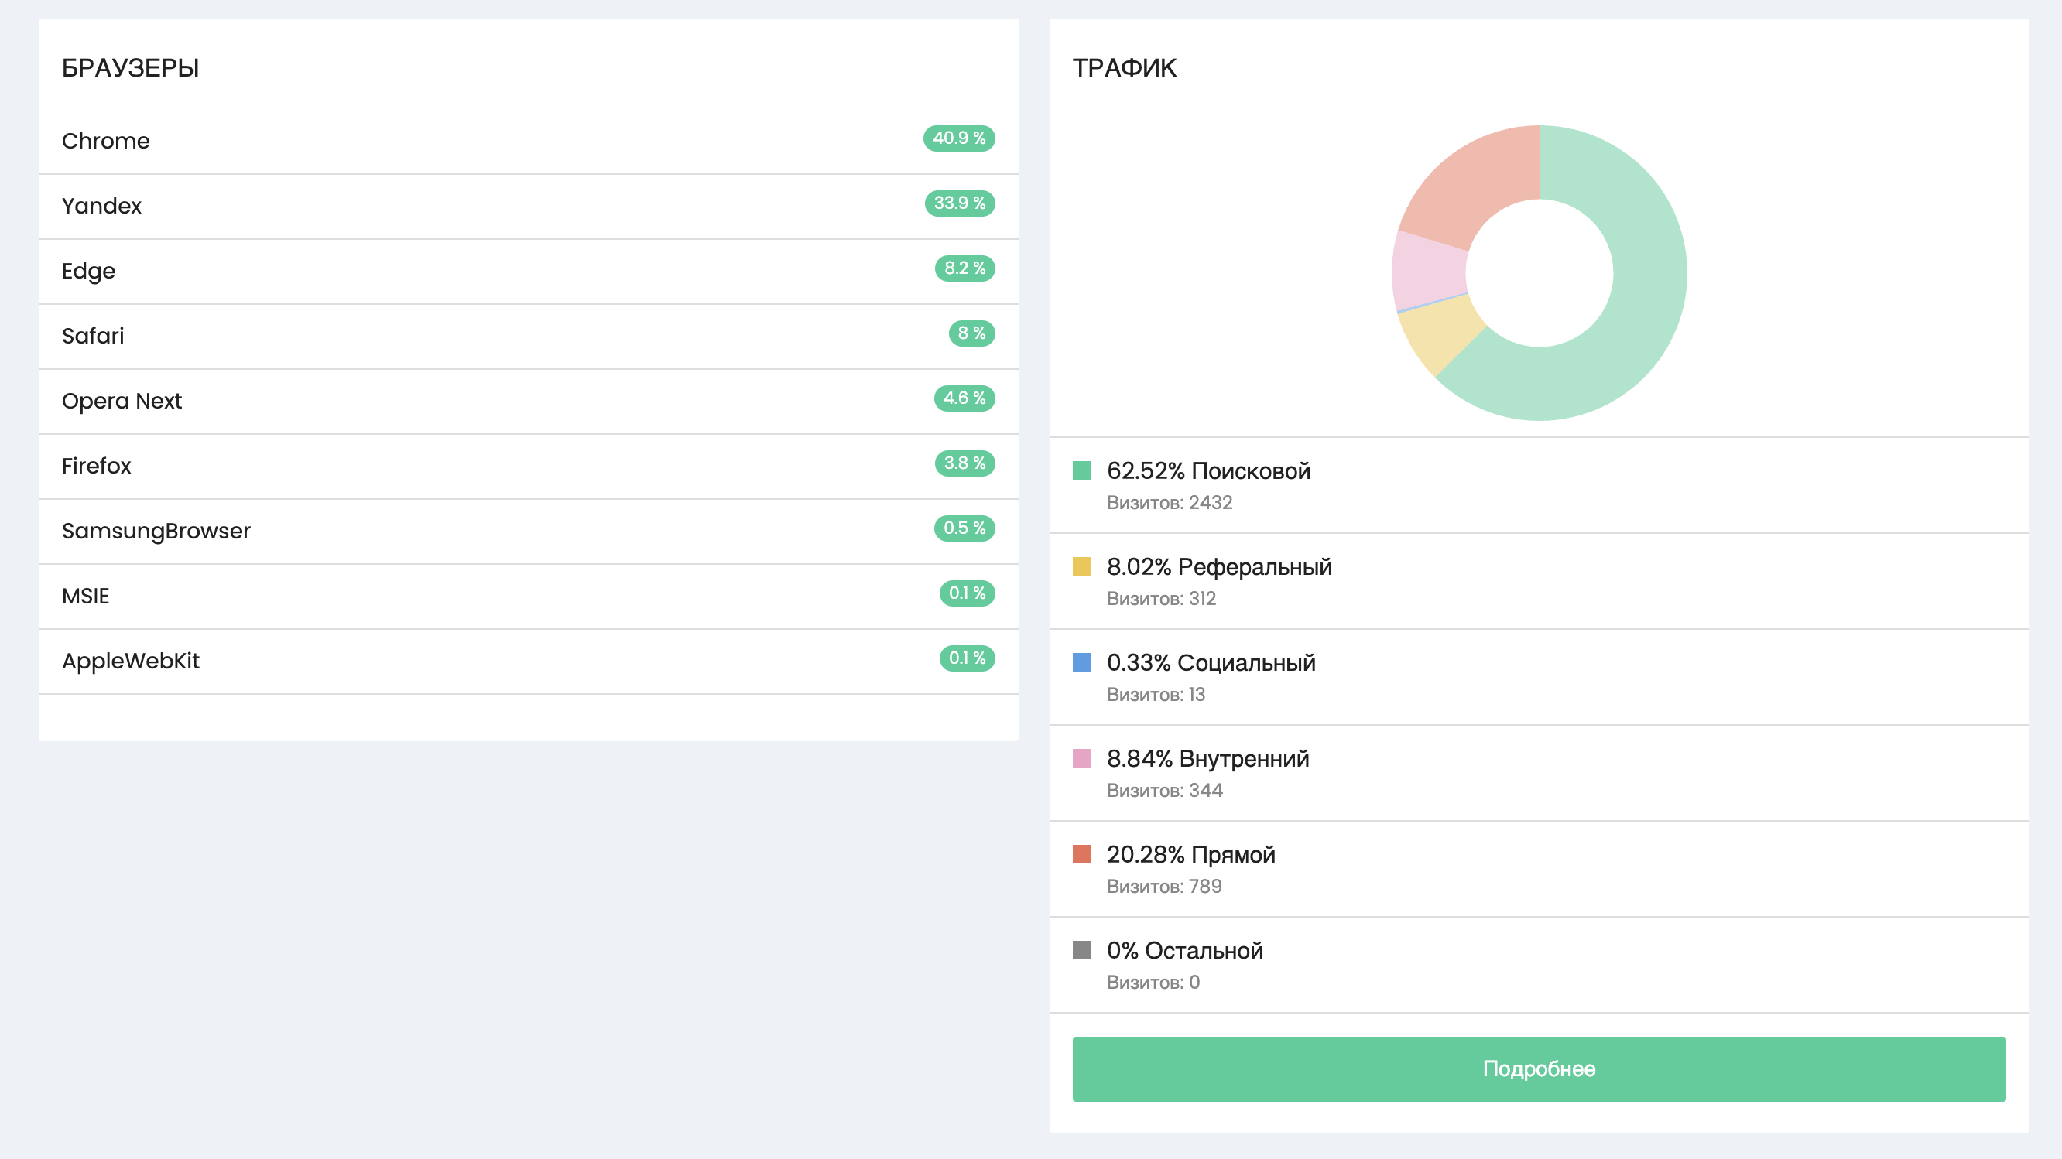Click the 8.02% Реферальный legend text

coord(1219,567)
